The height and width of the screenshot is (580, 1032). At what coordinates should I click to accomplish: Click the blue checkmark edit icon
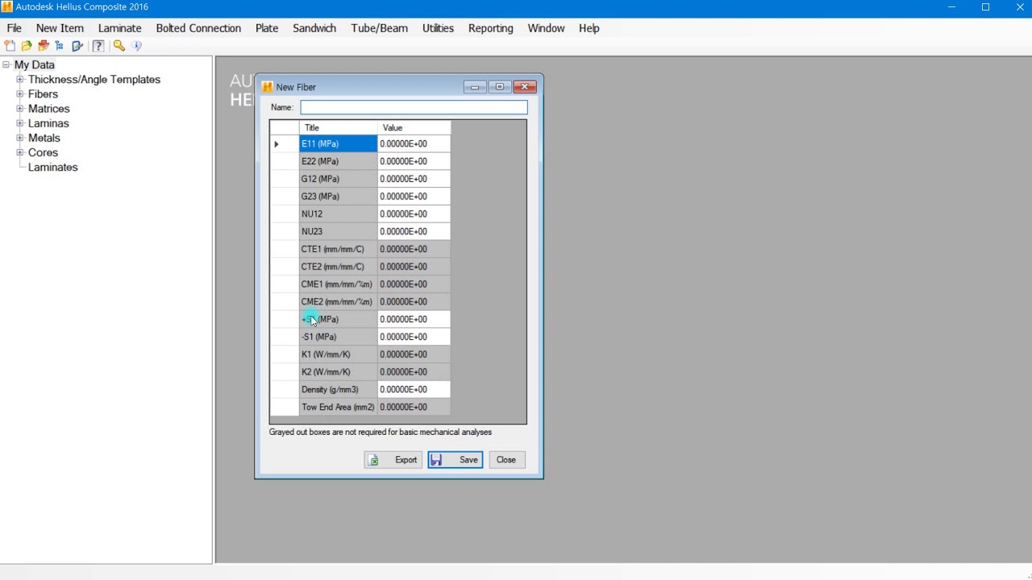point(77,46)
